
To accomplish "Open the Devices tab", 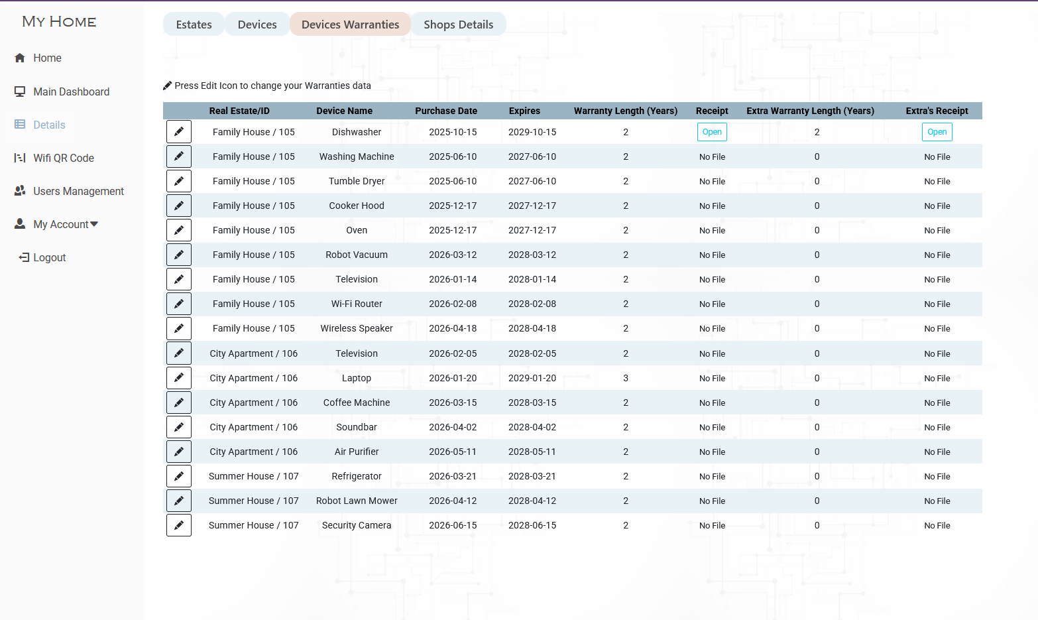I will point(257,25).
